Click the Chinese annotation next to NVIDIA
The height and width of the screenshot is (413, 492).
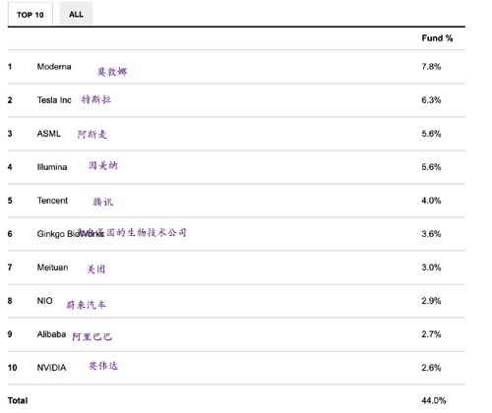click(103, 366)
